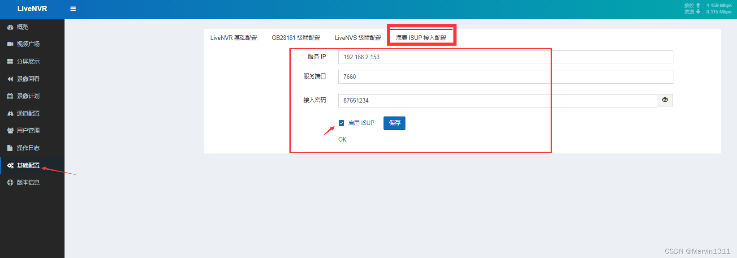Click the 用户管理 users icon

click(x=10, y=130)
